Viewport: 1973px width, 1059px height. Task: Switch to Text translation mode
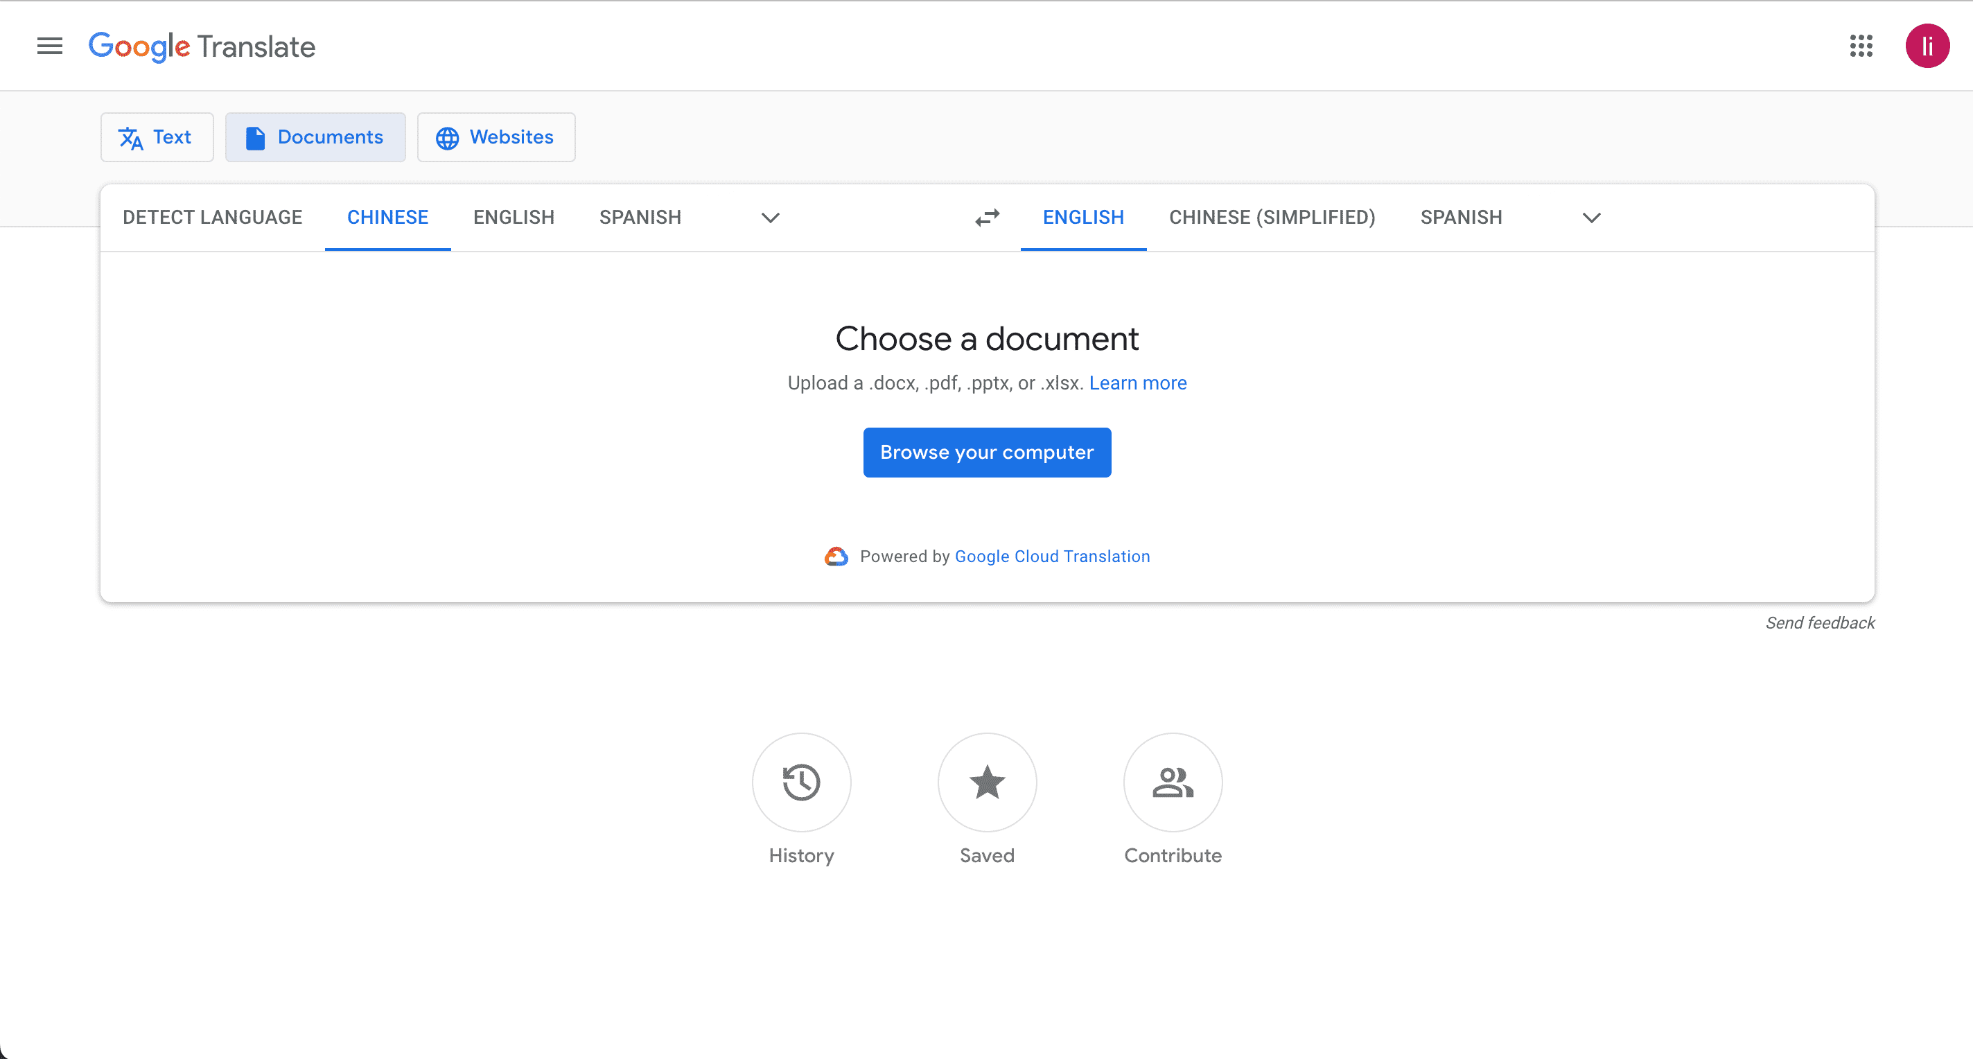157,137
